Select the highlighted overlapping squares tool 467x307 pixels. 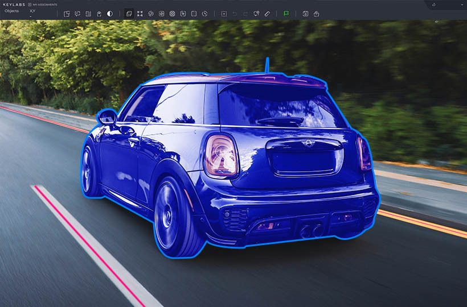(129, 14)
